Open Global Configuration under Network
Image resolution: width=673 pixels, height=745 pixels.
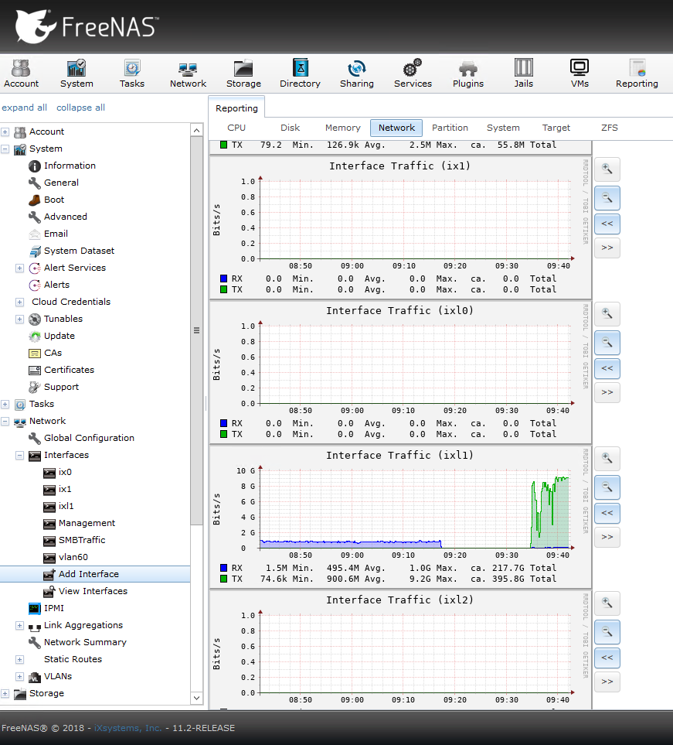point(89,438)
